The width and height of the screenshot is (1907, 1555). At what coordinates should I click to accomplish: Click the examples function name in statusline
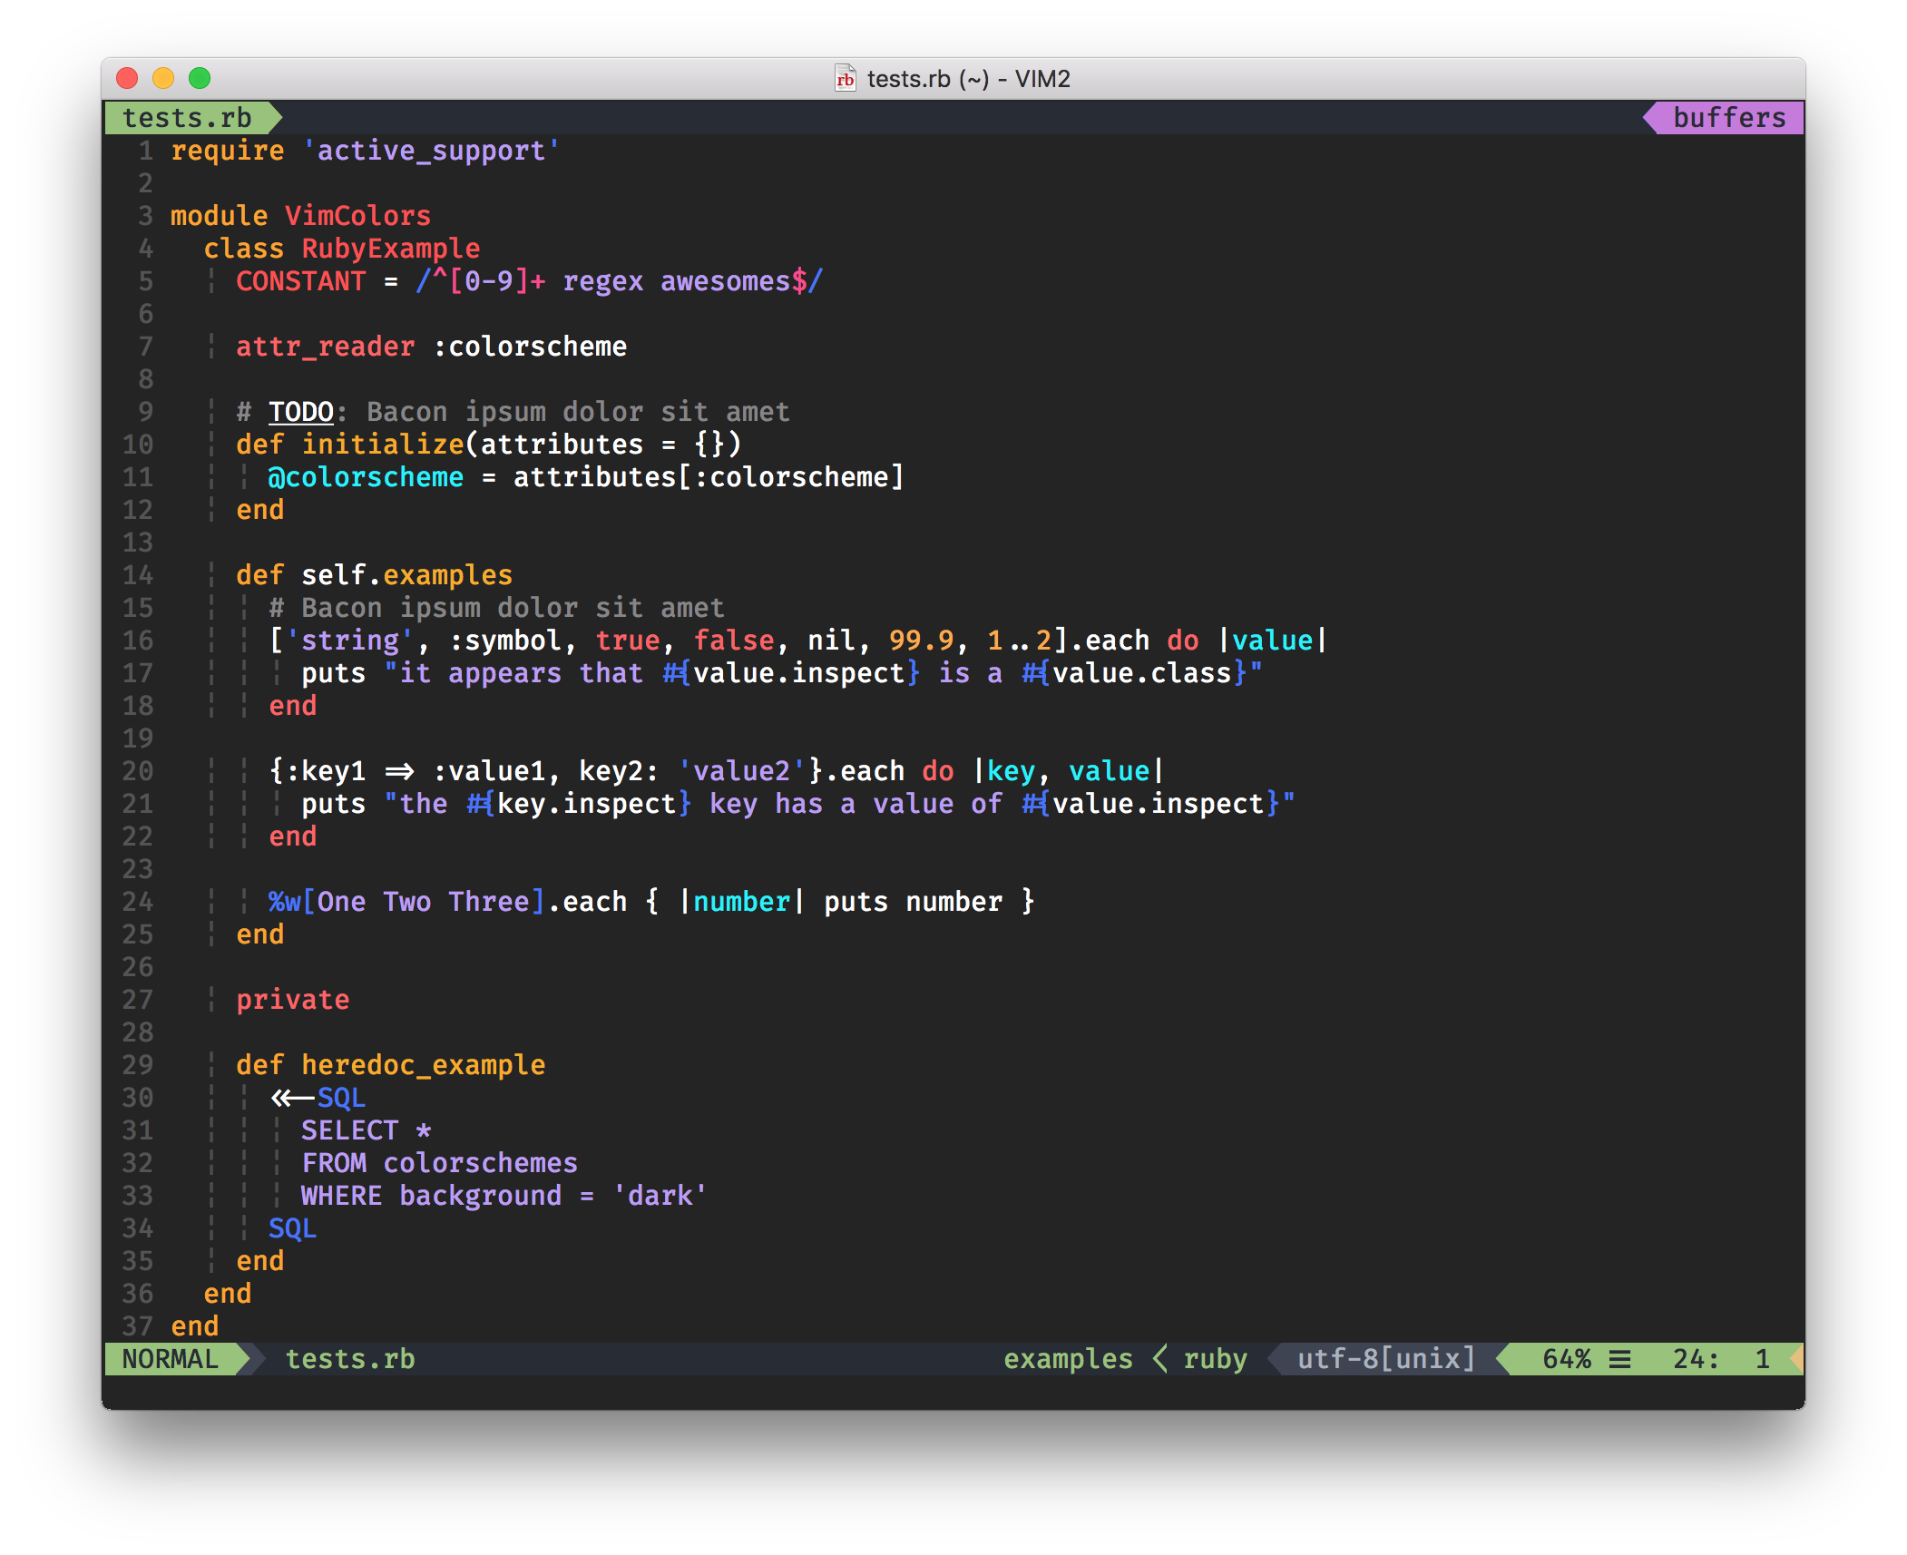1068,1359
